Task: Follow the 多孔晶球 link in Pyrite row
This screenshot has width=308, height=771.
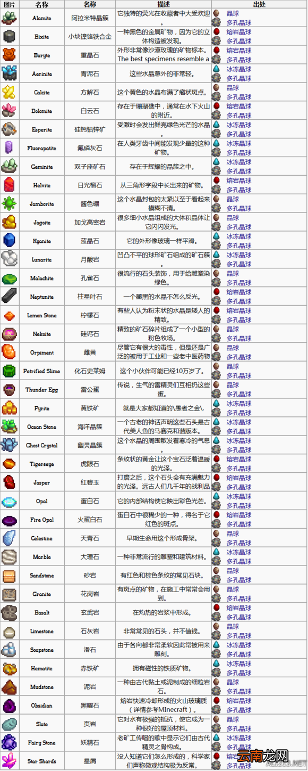Action: coord(239,413)
